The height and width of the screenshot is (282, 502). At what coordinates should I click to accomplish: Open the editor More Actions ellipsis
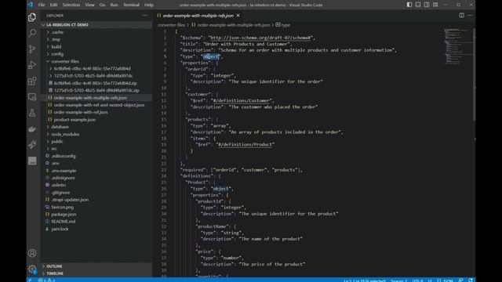470,16
